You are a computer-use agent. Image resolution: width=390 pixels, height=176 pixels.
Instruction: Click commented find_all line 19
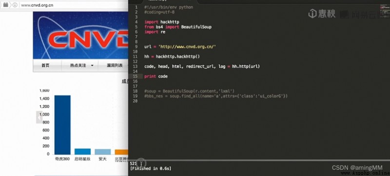(216, 96)
